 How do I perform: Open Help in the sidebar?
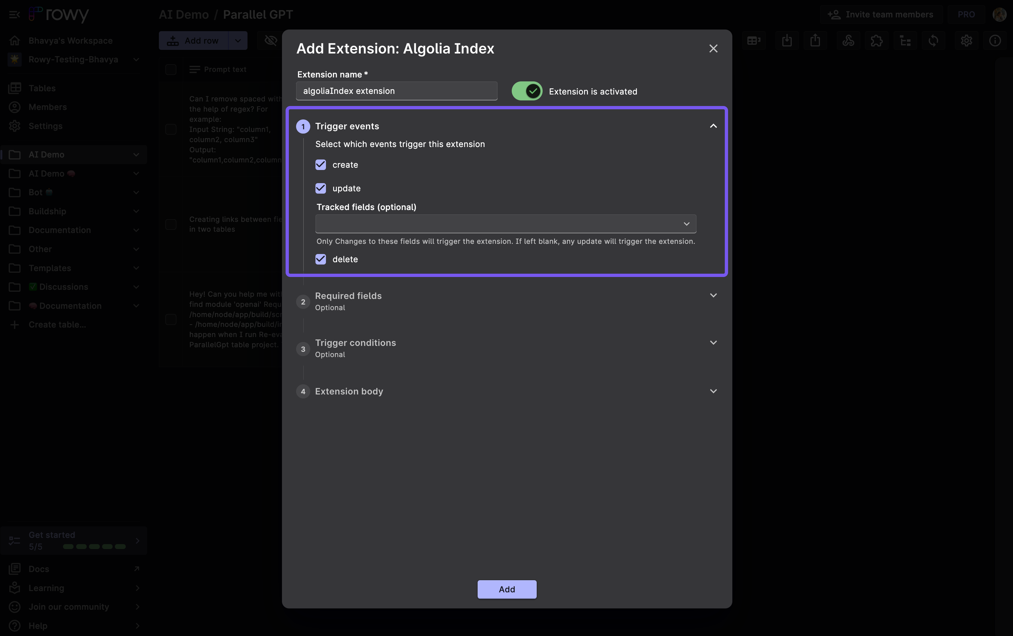tap(73, 625)
